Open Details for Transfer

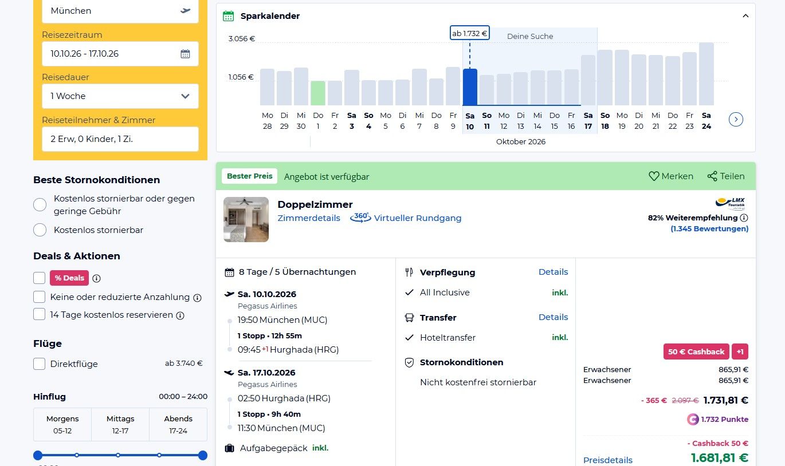coord(554,317)
